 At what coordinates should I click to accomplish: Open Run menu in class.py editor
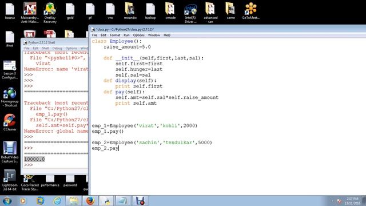126,35
